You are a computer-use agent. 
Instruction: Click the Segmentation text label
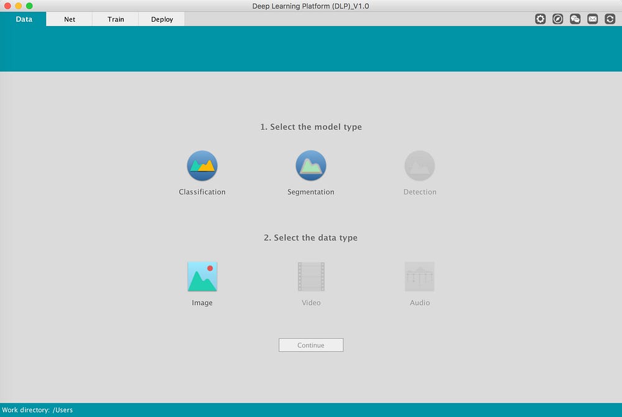(311, 192)
